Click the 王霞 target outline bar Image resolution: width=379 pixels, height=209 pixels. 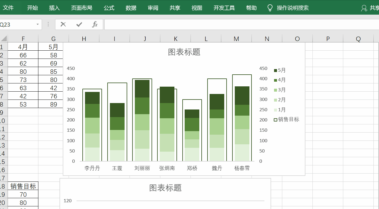(x=117, y=92)
